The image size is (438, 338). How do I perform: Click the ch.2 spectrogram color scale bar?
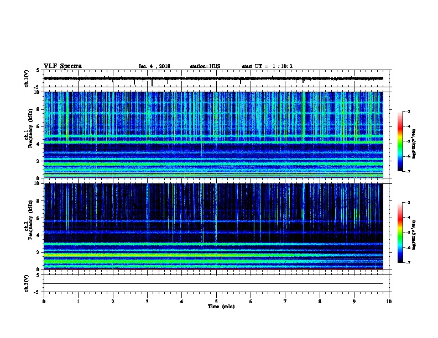click(x=400, y=233)
